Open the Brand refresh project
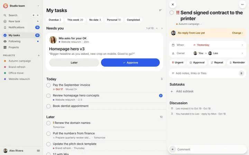This screenshot has height=155, width=249. coord(21,67)
